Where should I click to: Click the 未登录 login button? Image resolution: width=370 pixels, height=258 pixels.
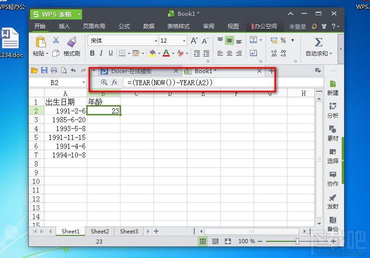(298, 26)
